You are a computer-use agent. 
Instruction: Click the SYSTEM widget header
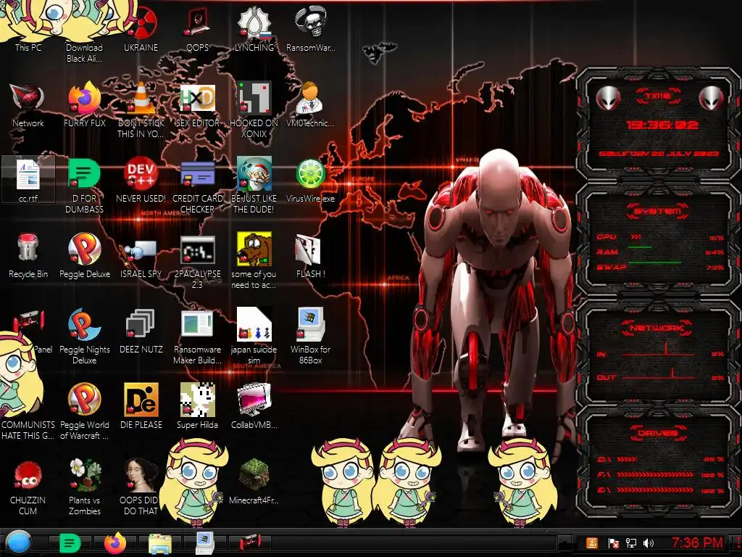click(658, 211)
